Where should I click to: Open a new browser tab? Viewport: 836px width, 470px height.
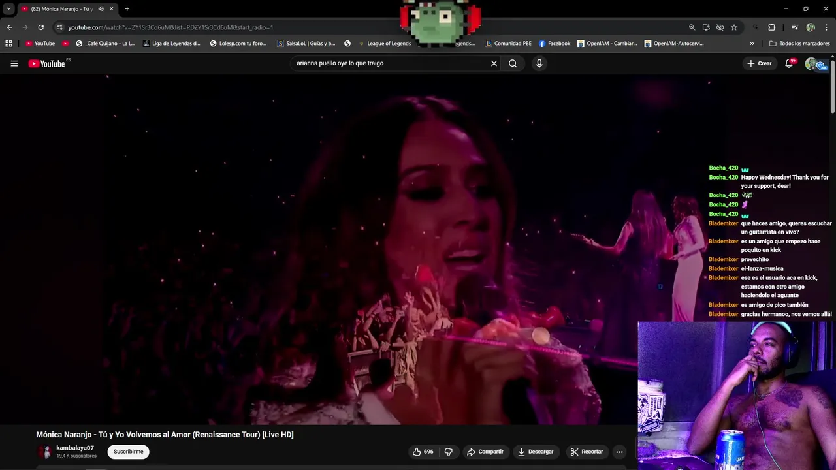point(127,8)
